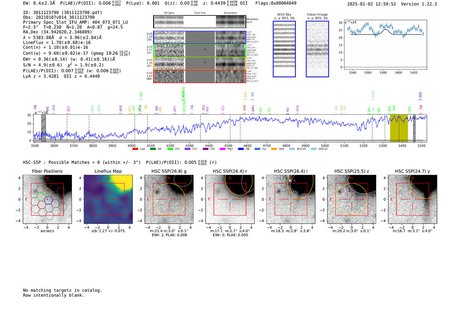Click the Pixel Flat column header

click(200, 13)
